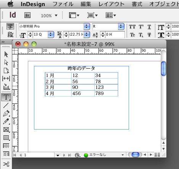Open the ファイル menu
This screenshot has width=179, height=169.
click(63, 4)
